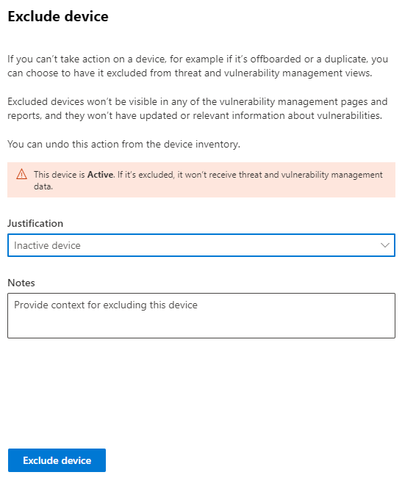This screenshot has width=416, height=497.
Task: Click the orange warning triangle icon
Action: (21, 174)
